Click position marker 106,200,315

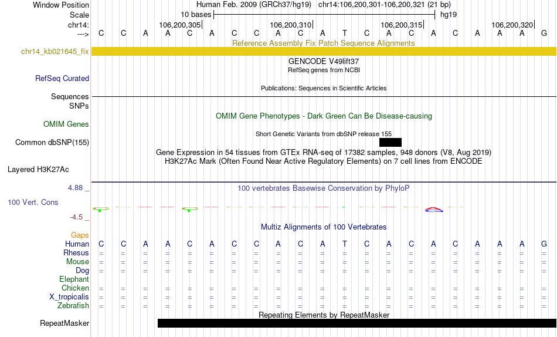tap(402, 25)
